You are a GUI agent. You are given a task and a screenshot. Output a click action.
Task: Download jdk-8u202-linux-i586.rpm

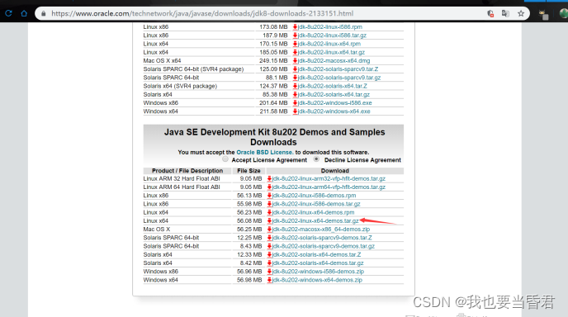[x=330, y=26]
